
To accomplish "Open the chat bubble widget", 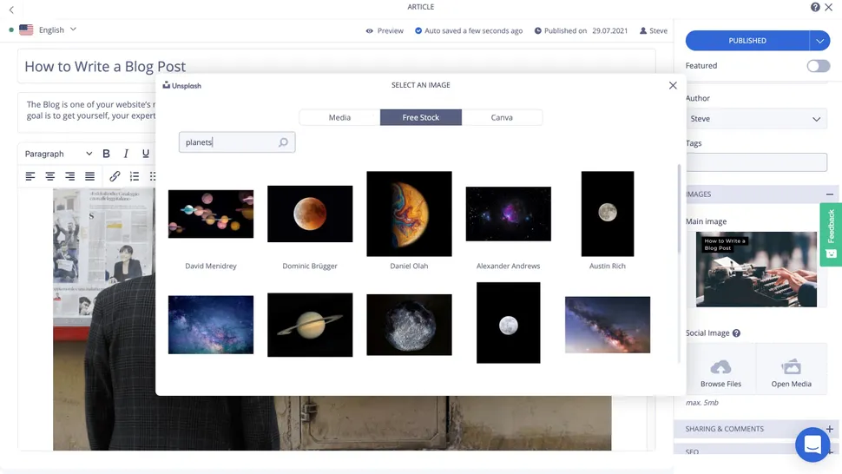I will point(812,445).
